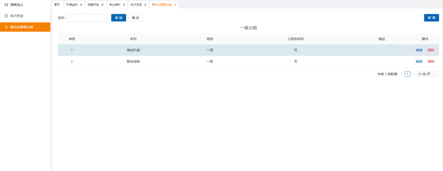
Task: Switch to the 环境监测 tab
Action: click(72, 5)
